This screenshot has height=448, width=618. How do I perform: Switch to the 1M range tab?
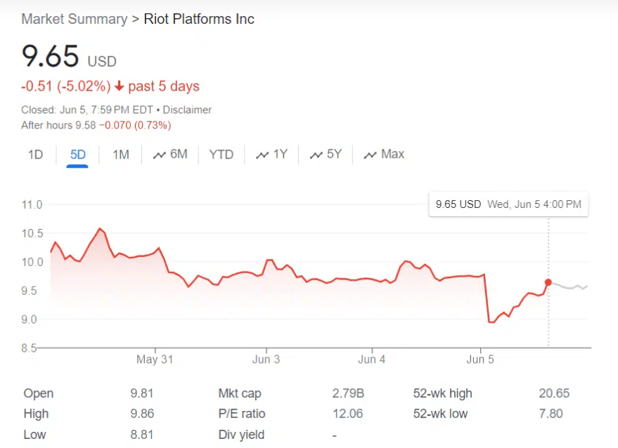pos(121,154)
